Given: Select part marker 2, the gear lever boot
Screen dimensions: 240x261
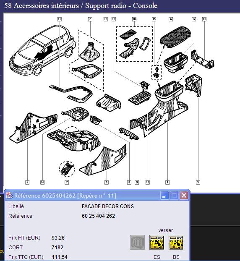Looking at the screenshot, I should (90, 19).
